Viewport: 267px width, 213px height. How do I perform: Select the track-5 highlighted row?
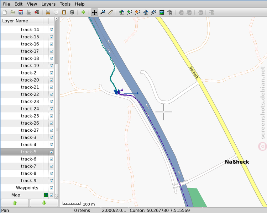point(27,152)
